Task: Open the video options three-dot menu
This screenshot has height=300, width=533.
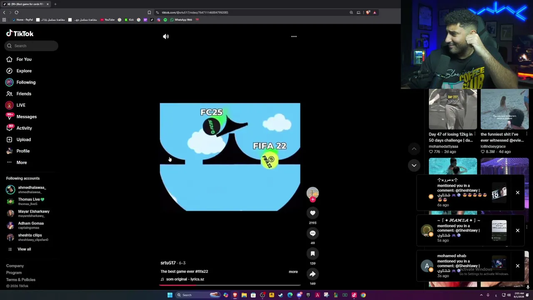Action: (294, 36)
